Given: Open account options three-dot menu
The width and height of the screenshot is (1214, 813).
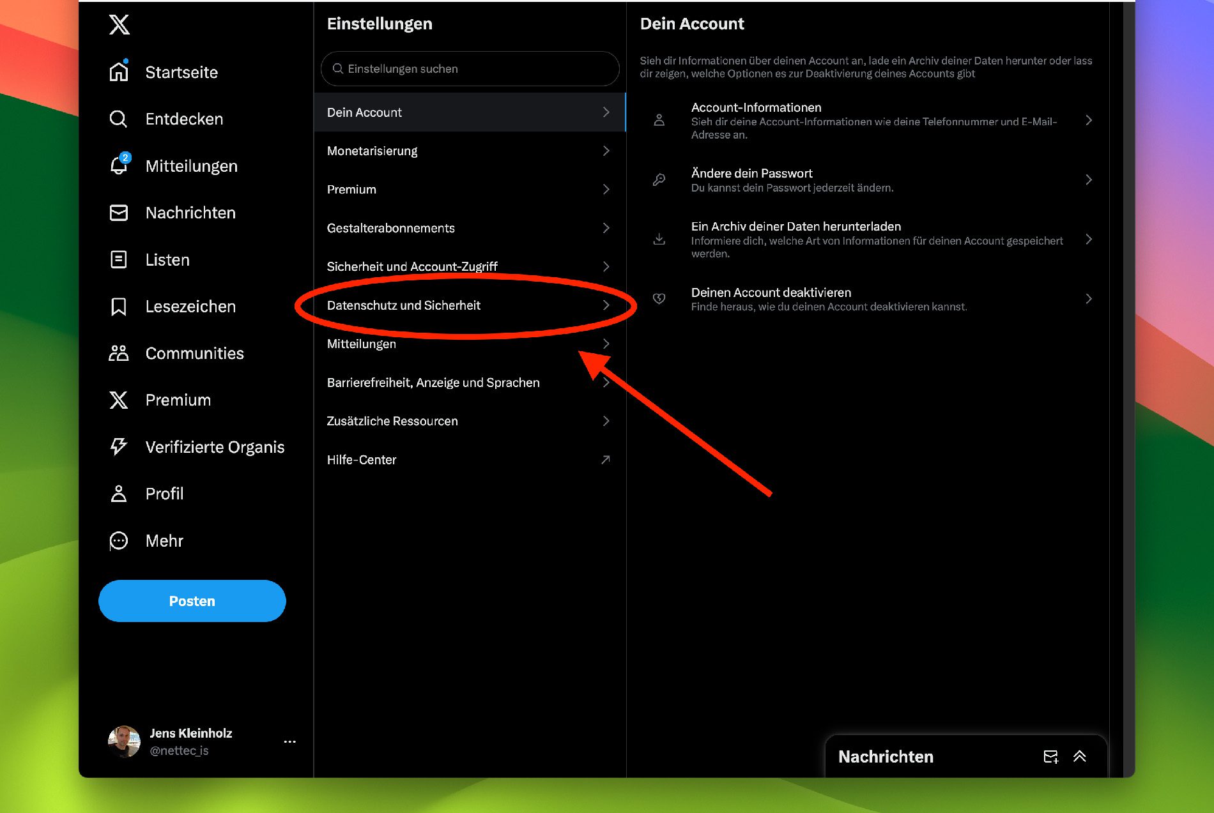Looking at the screenshot, I should [289, 741].
